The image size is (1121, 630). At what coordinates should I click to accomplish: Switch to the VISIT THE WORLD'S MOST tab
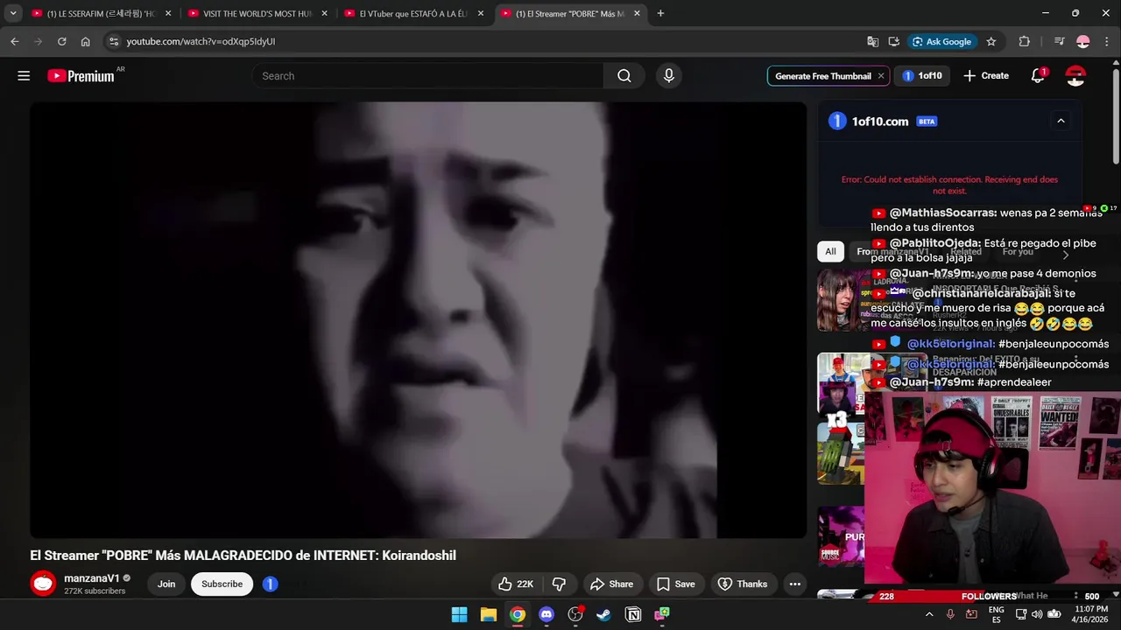coord(259,13)
